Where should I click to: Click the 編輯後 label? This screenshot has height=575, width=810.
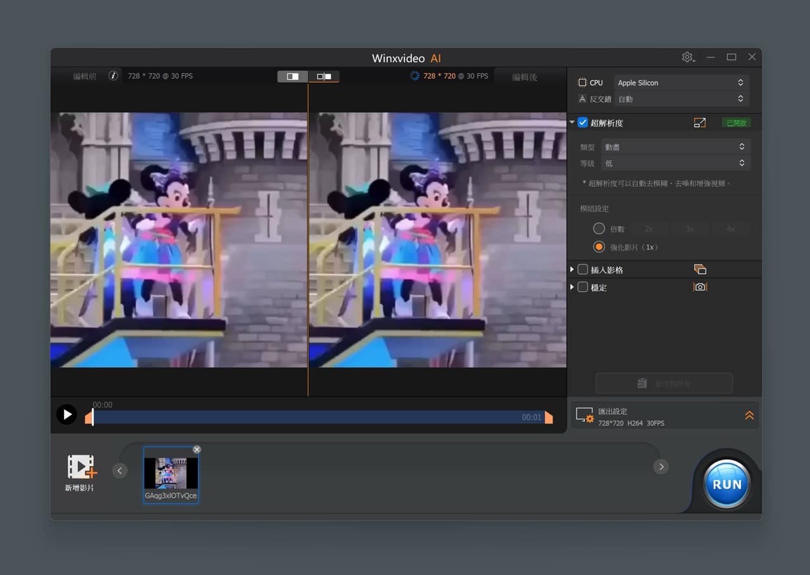click(x=525, y=77)
